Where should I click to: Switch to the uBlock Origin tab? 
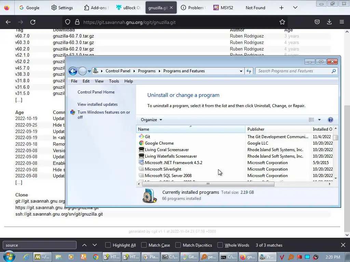pos(129,8)
